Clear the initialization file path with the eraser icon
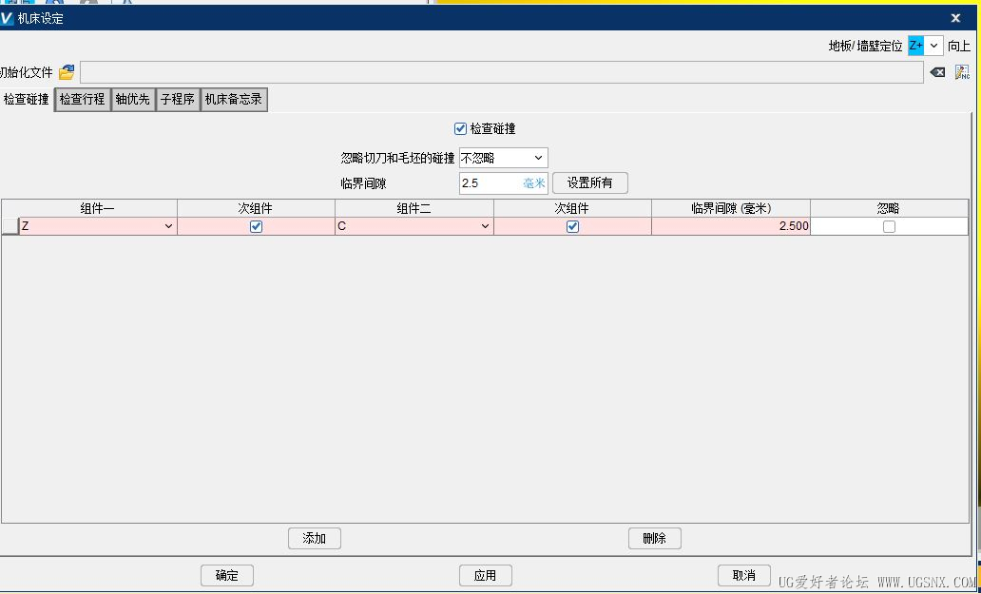Image resolution: width=981 pixels, height=594 pixels. 937,72
